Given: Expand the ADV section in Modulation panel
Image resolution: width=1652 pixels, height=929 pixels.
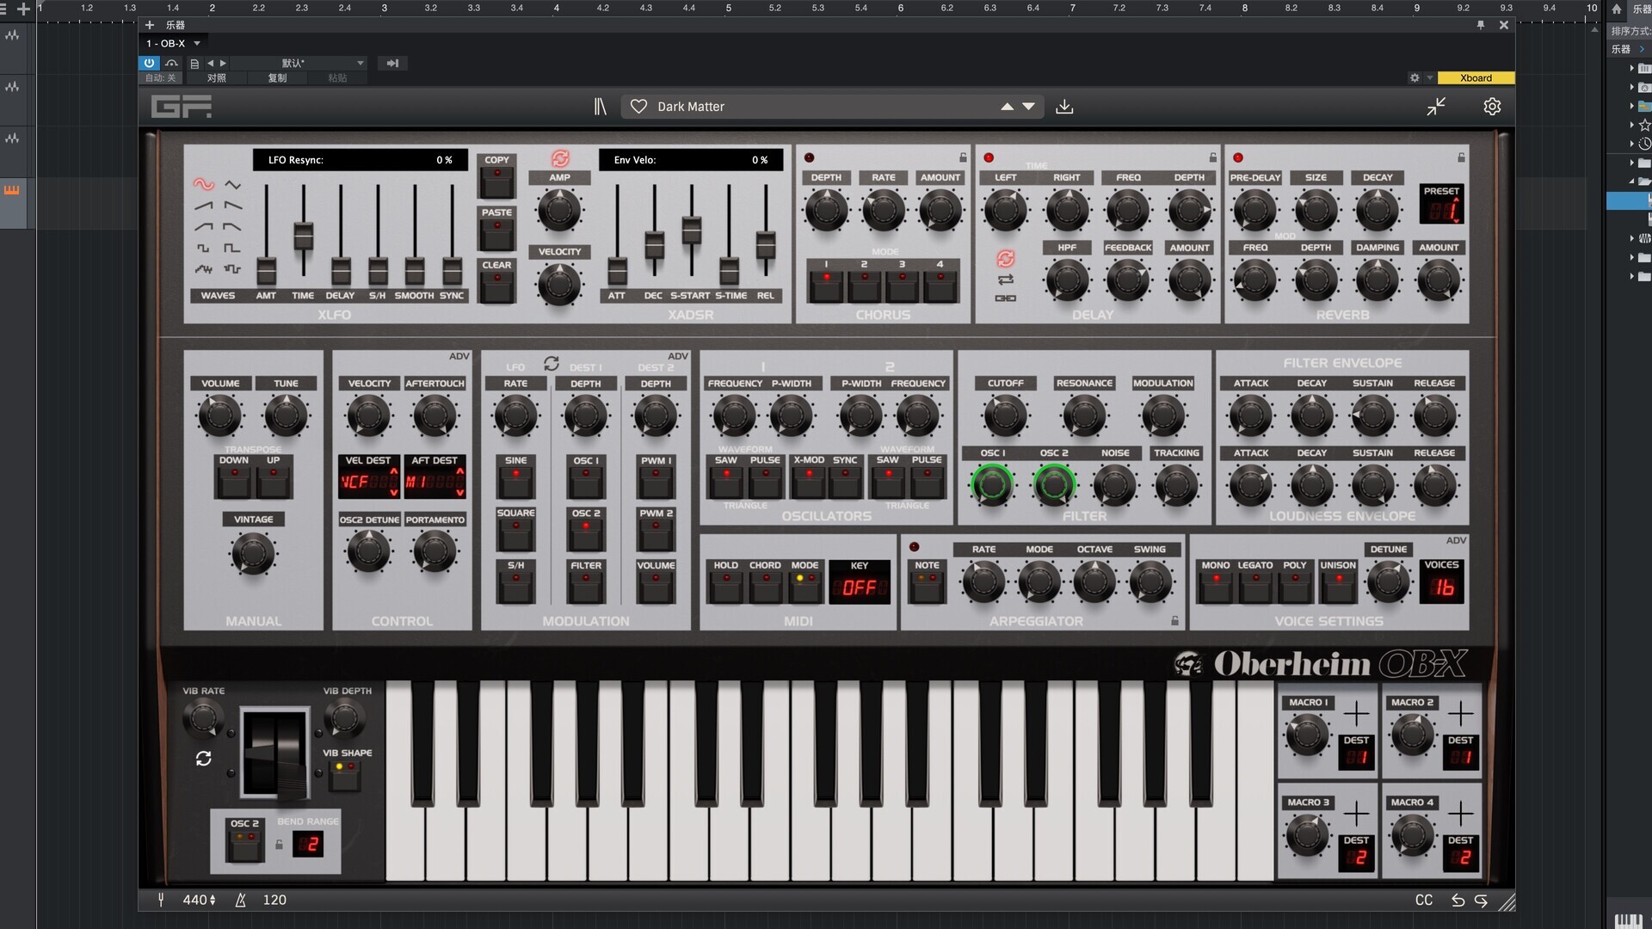Looking at the screenshot, I should pyautogui.click(x=678, y=356).
